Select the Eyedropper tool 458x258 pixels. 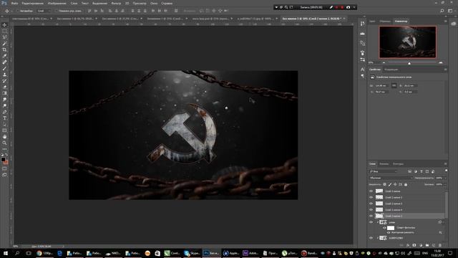click(x=4, y=56)
